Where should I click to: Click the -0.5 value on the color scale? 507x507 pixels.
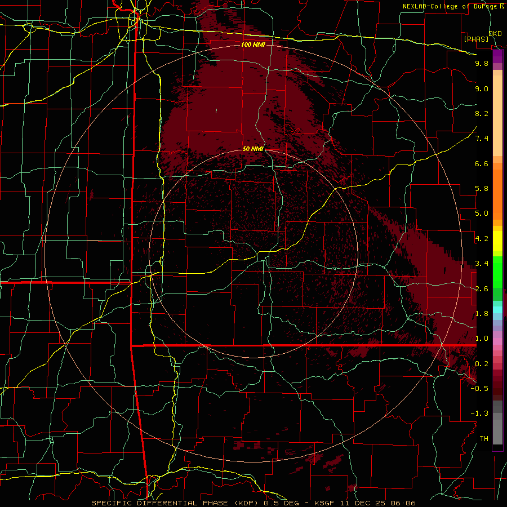479,389
